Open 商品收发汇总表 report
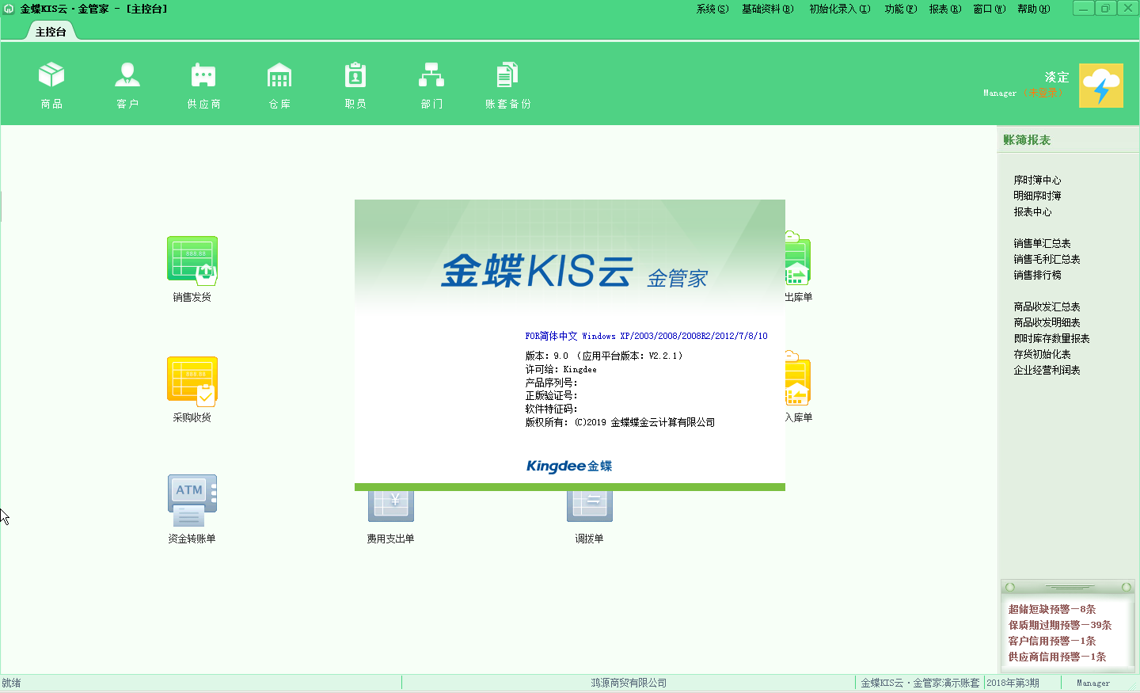The width and height of the screenshot is (1140, 693). 1047,307
